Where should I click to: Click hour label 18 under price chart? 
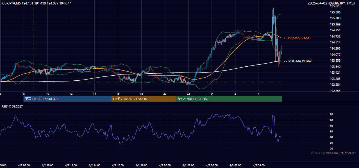pos(141,94)
